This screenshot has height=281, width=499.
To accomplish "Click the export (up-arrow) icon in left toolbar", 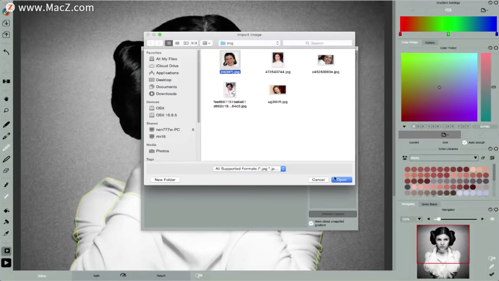I will pos(6,35).
